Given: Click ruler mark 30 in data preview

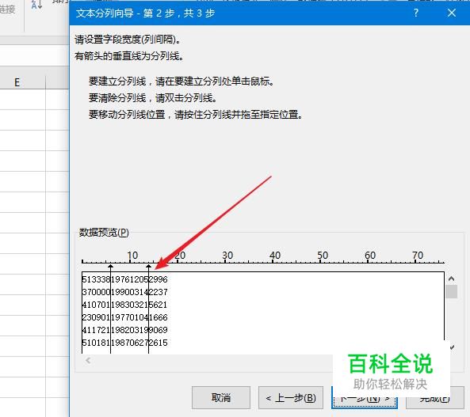Looking at the screenshot, I should [227, 256].
